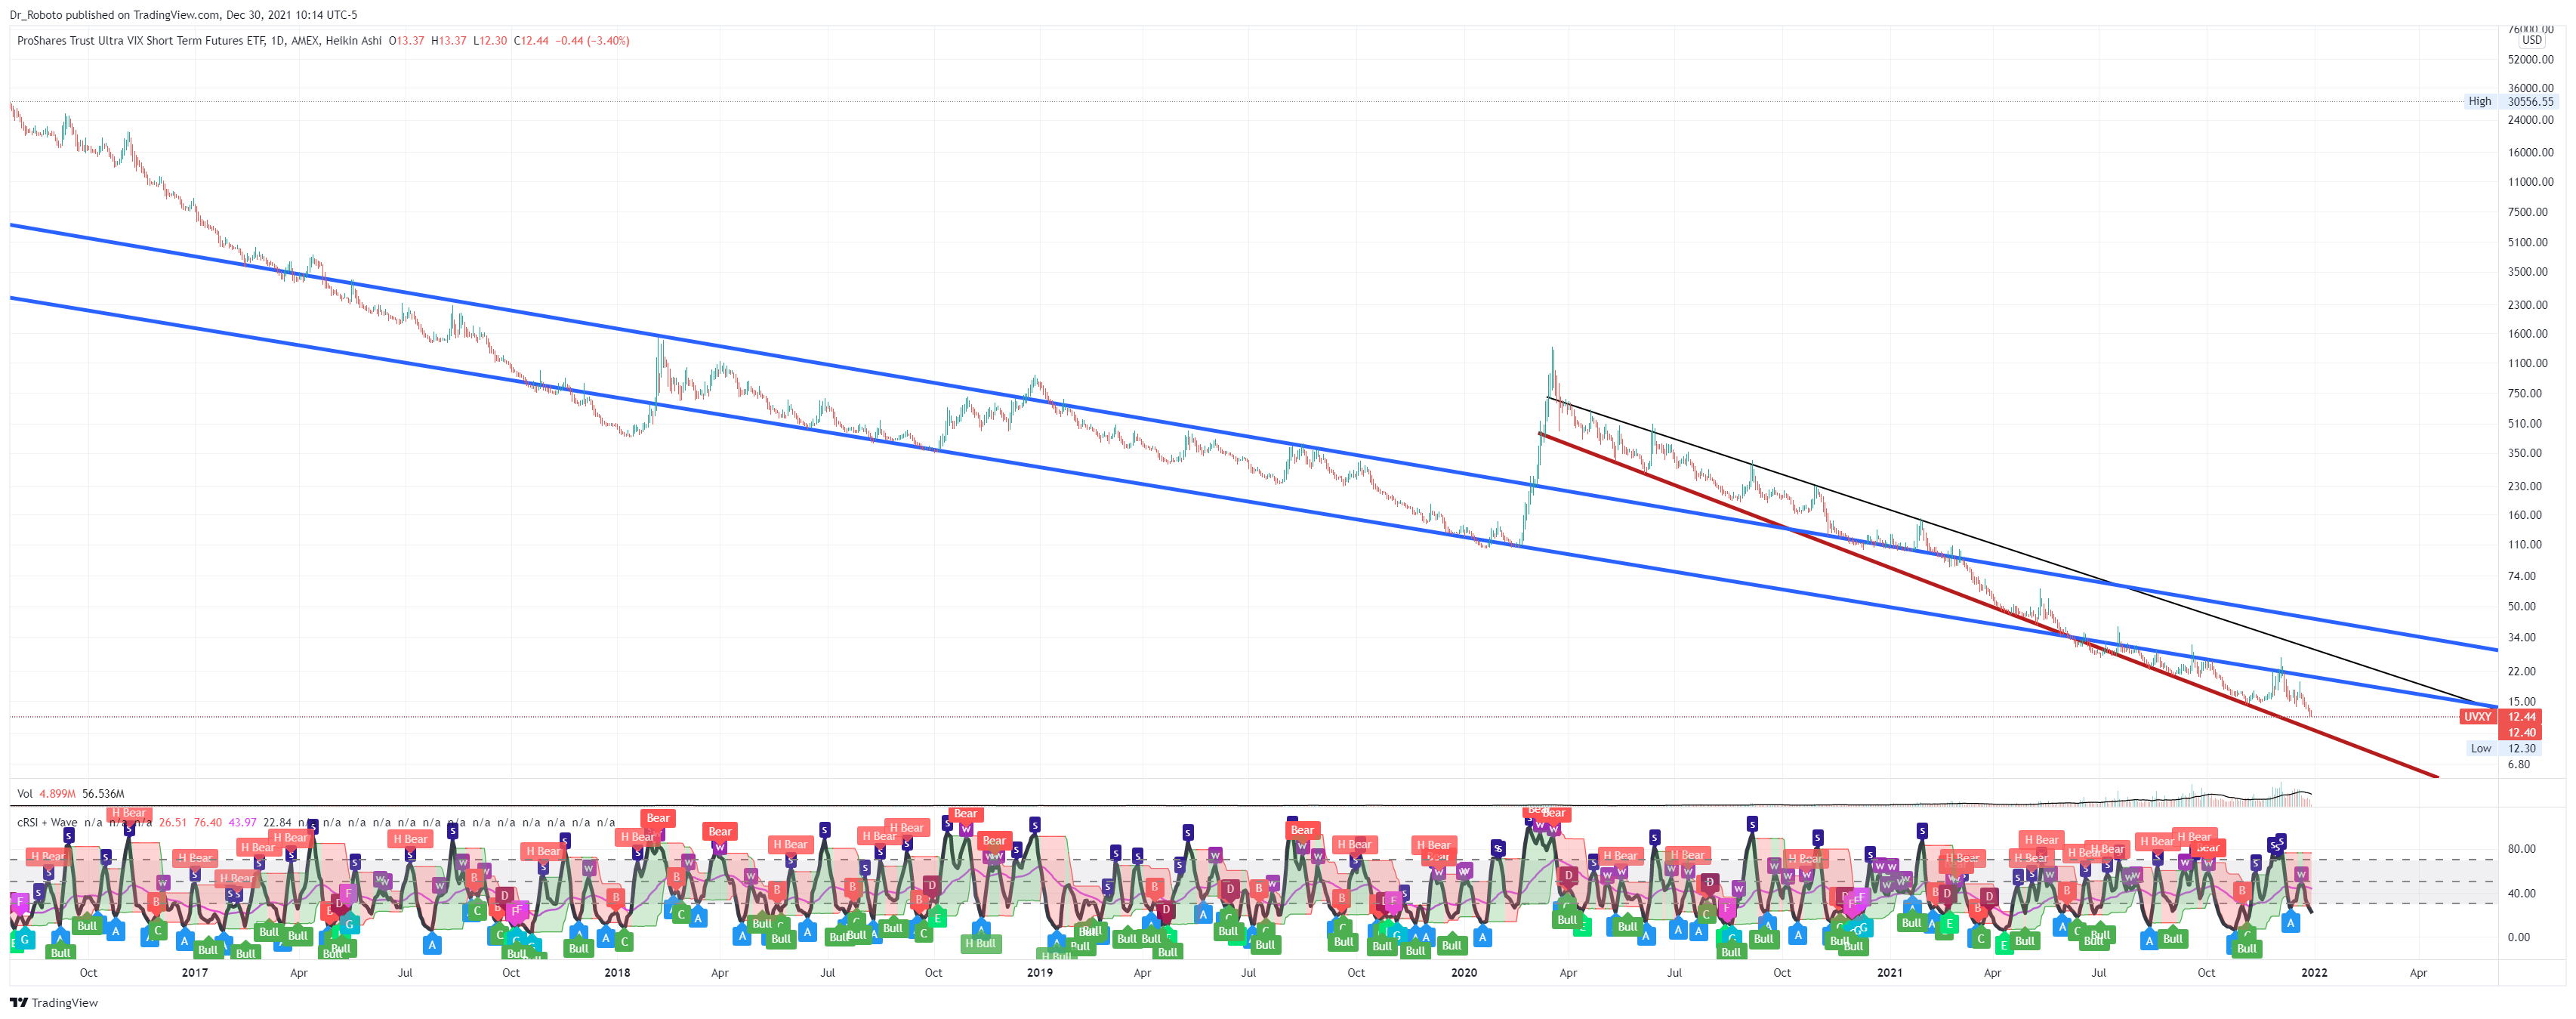Click the 52000.00 price axis label
This screenshot has width=2576, height=1019.
pyautogui.click(x=2530, y=60)
